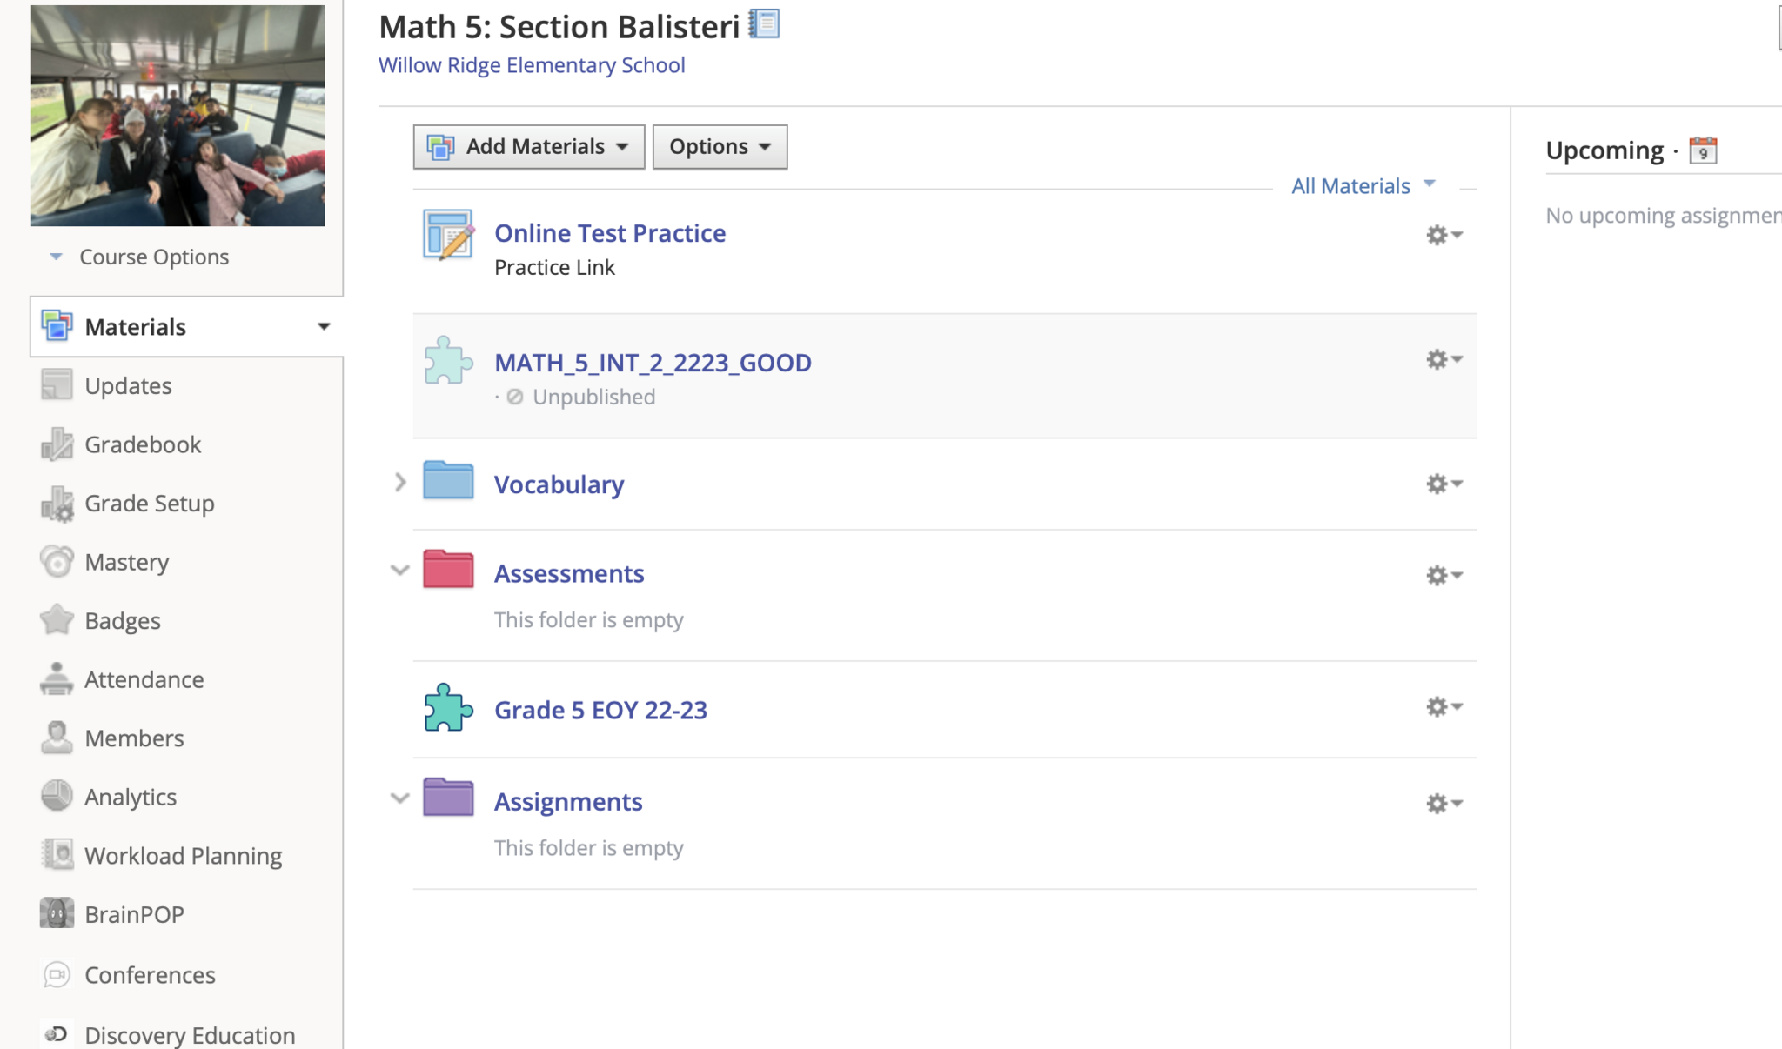Collapse the Assignments folder
The width and height of the screenshot is (1782, 1049).
point(400,798)
